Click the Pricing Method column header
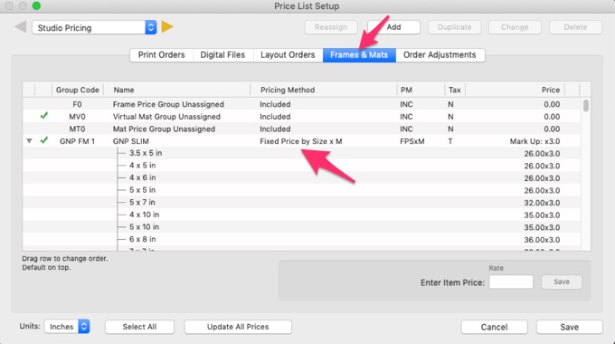Screen dimensions: 615x344 (x=323, y=90)
